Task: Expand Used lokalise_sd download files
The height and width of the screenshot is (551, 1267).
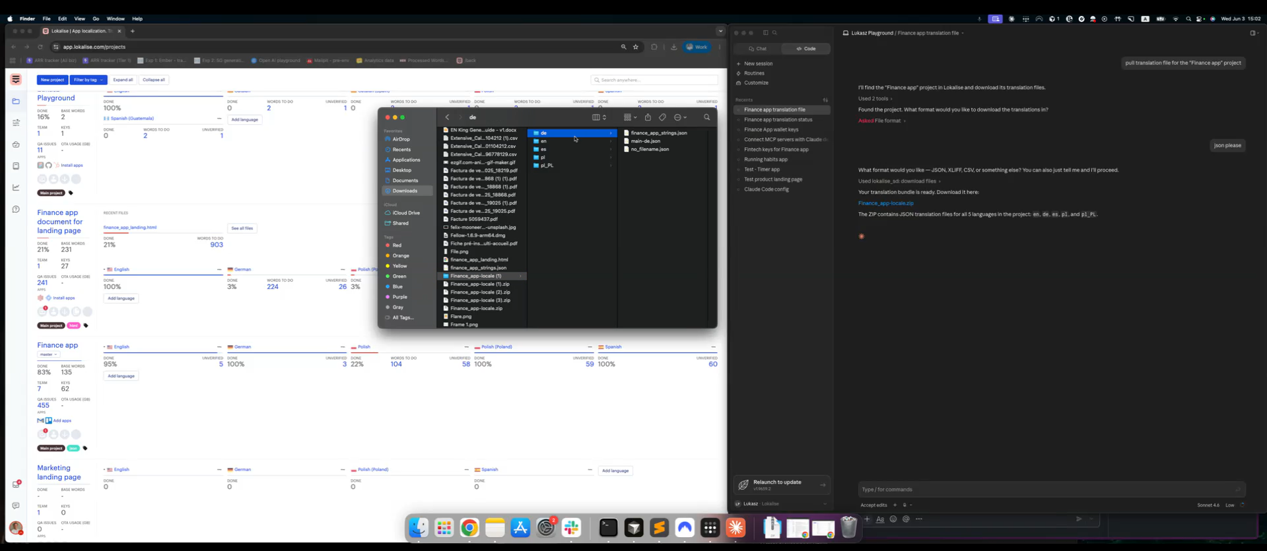Action: (x=899, y=181)
